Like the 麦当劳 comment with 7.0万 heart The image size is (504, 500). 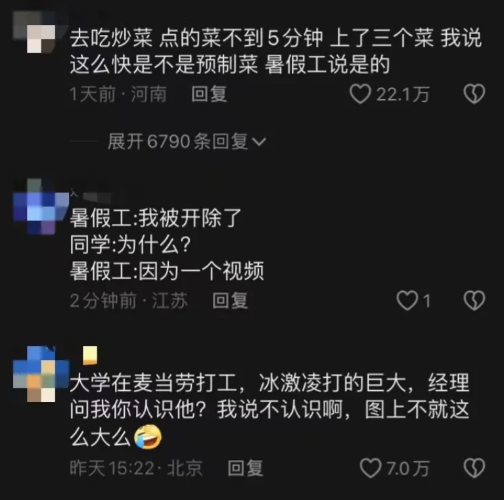(371, 468)
